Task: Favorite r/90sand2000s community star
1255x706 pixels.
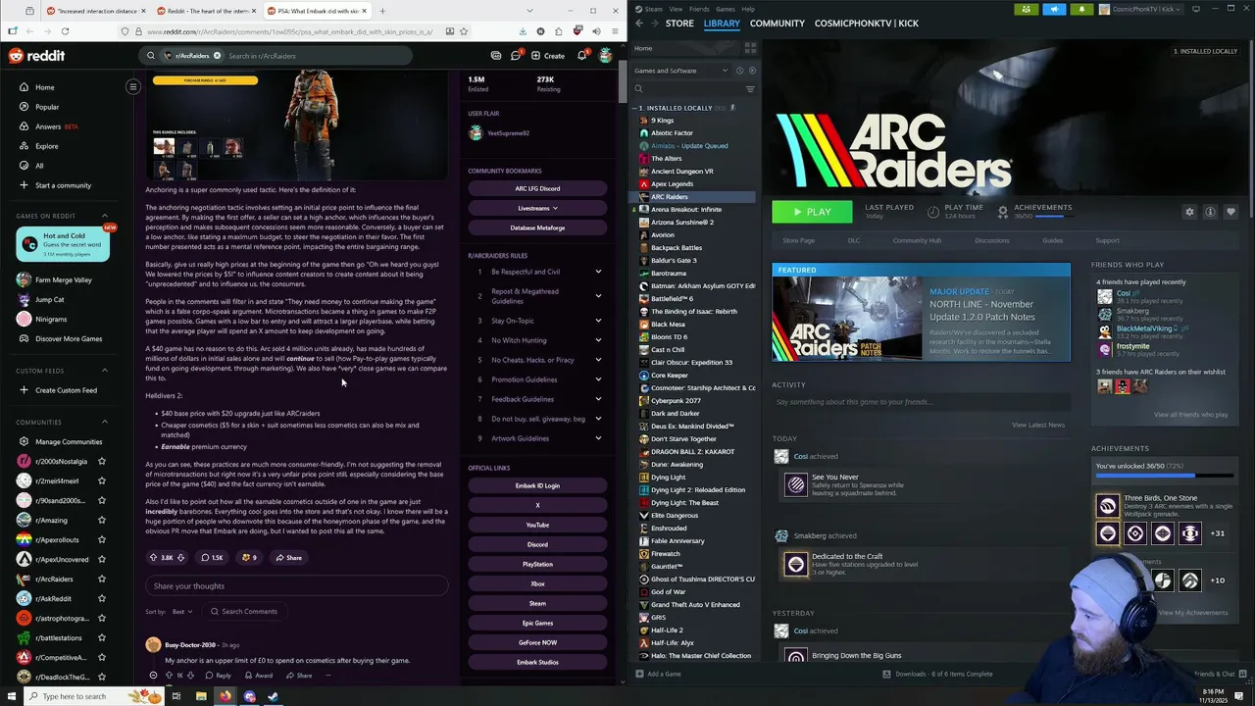Action: [x=101, y=501]
